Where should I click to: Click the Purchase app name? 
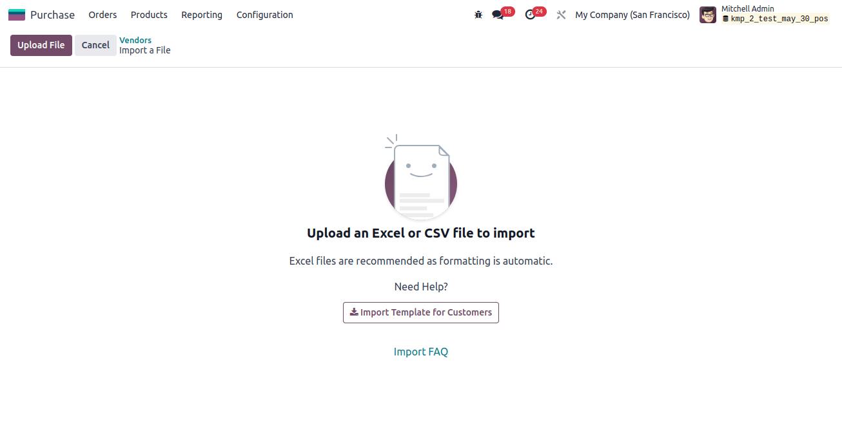(x=52, y=15)
